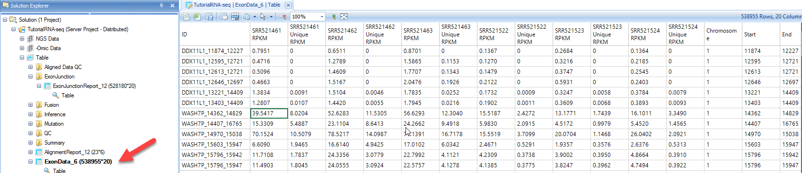Expand the AlignmentReport_12 node
This screenshot has width=802, height=173.
30,152
